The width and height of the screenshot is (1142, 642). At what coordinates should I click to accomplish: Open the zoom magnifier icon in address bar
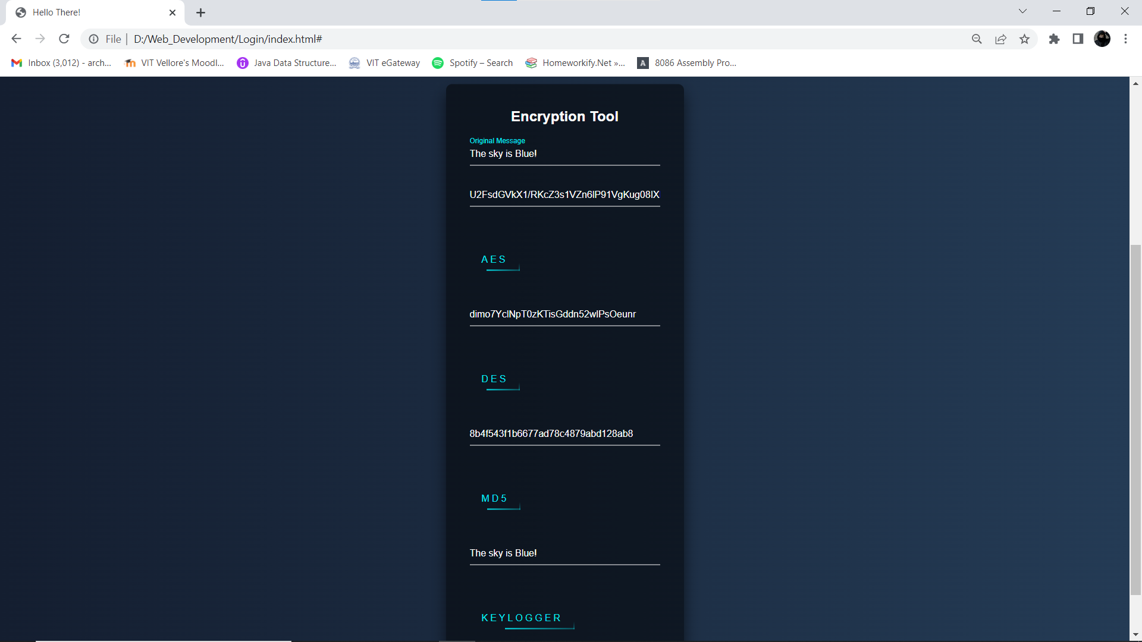[977, 39]
